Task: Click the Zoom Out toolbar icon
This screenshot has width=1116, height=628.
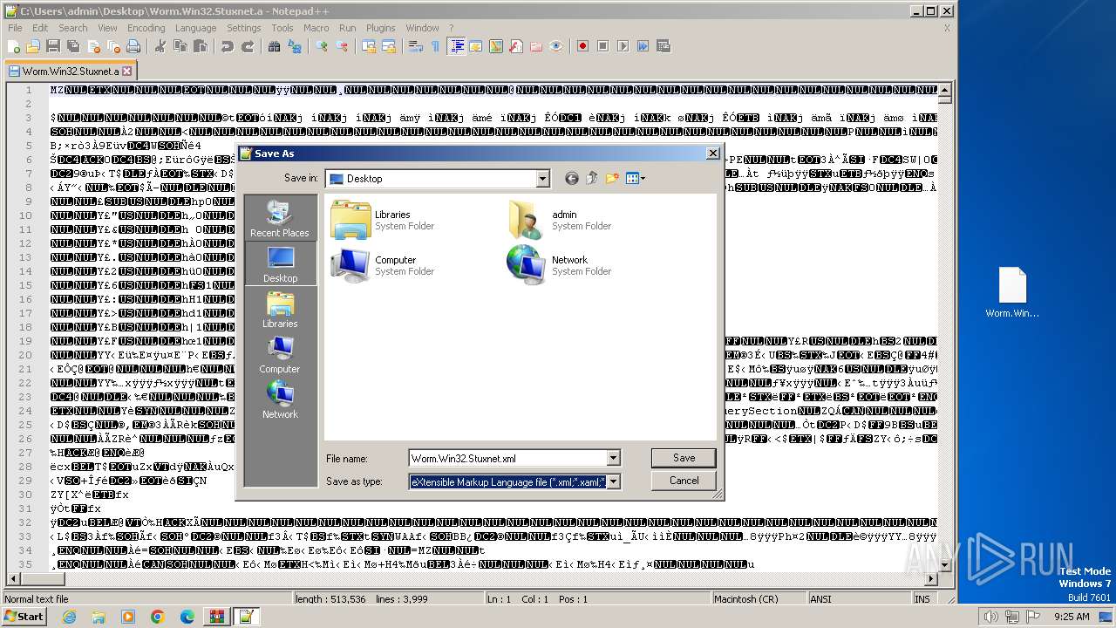Action: click(342, 46)
